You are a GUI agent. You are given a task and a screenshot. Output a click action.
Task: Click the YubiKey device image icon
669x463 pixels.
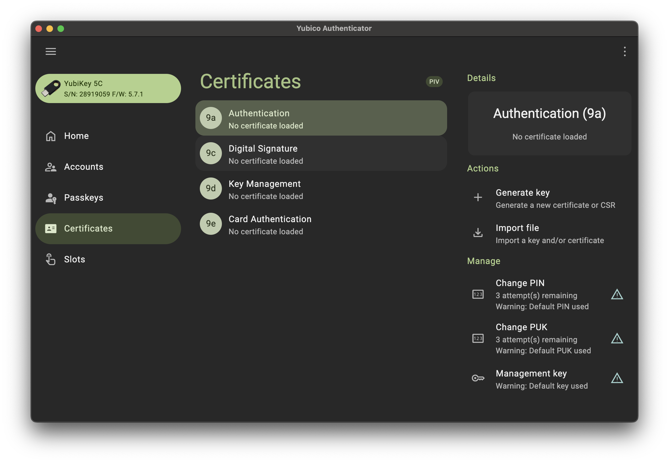pos(51,88)
